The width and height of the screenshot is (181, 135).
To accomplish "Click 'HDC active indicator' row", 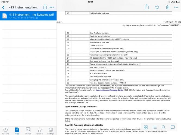I will pos(119,73).
